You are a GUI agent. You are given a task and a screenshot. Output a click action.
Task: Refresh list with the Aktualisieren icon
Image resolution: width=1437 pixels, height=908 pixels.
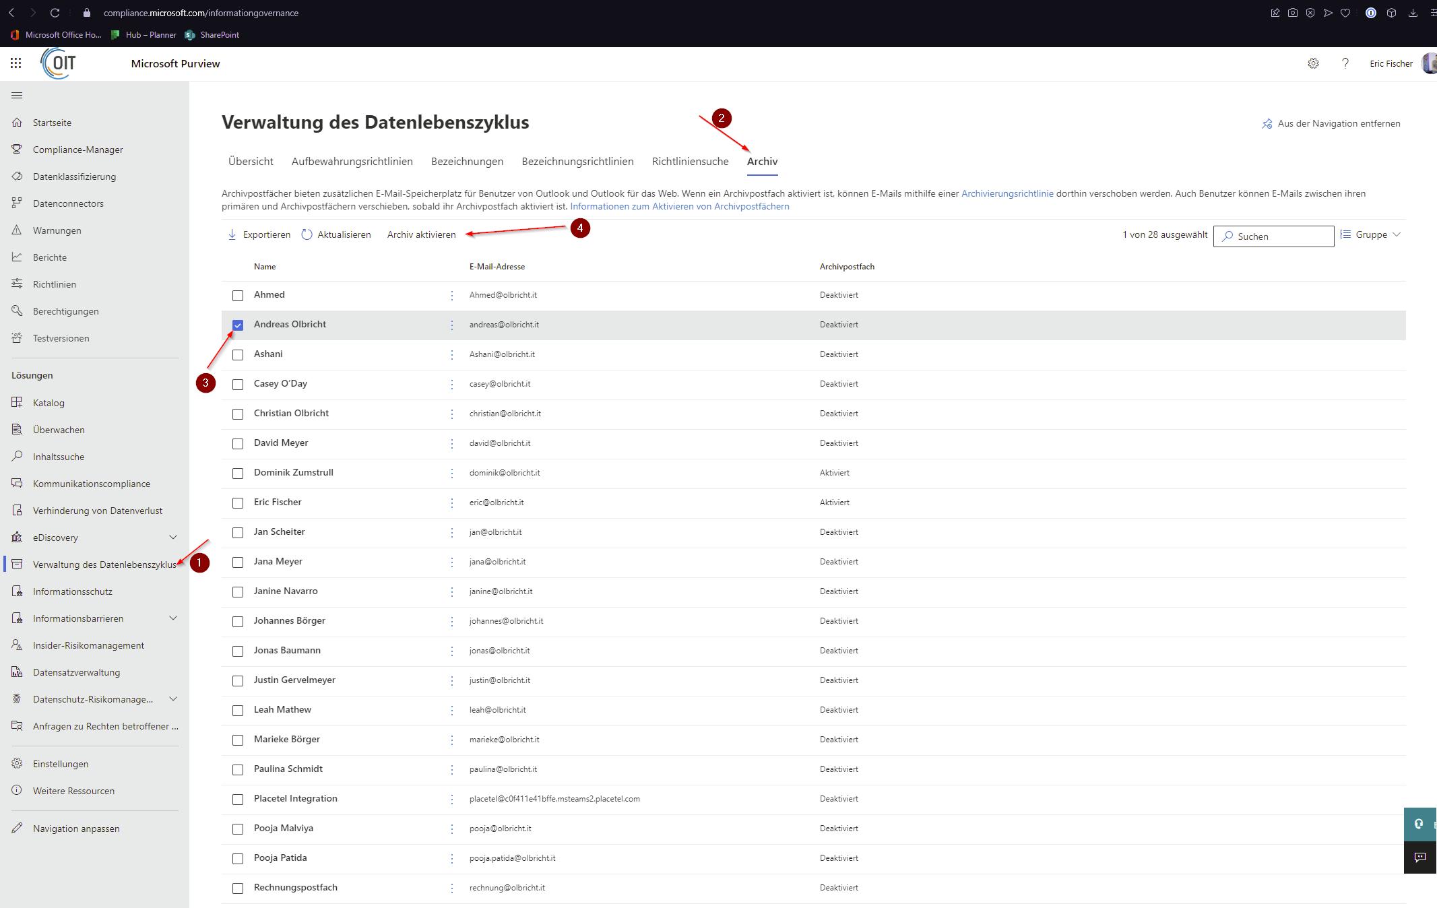click(x=307, y=234)
